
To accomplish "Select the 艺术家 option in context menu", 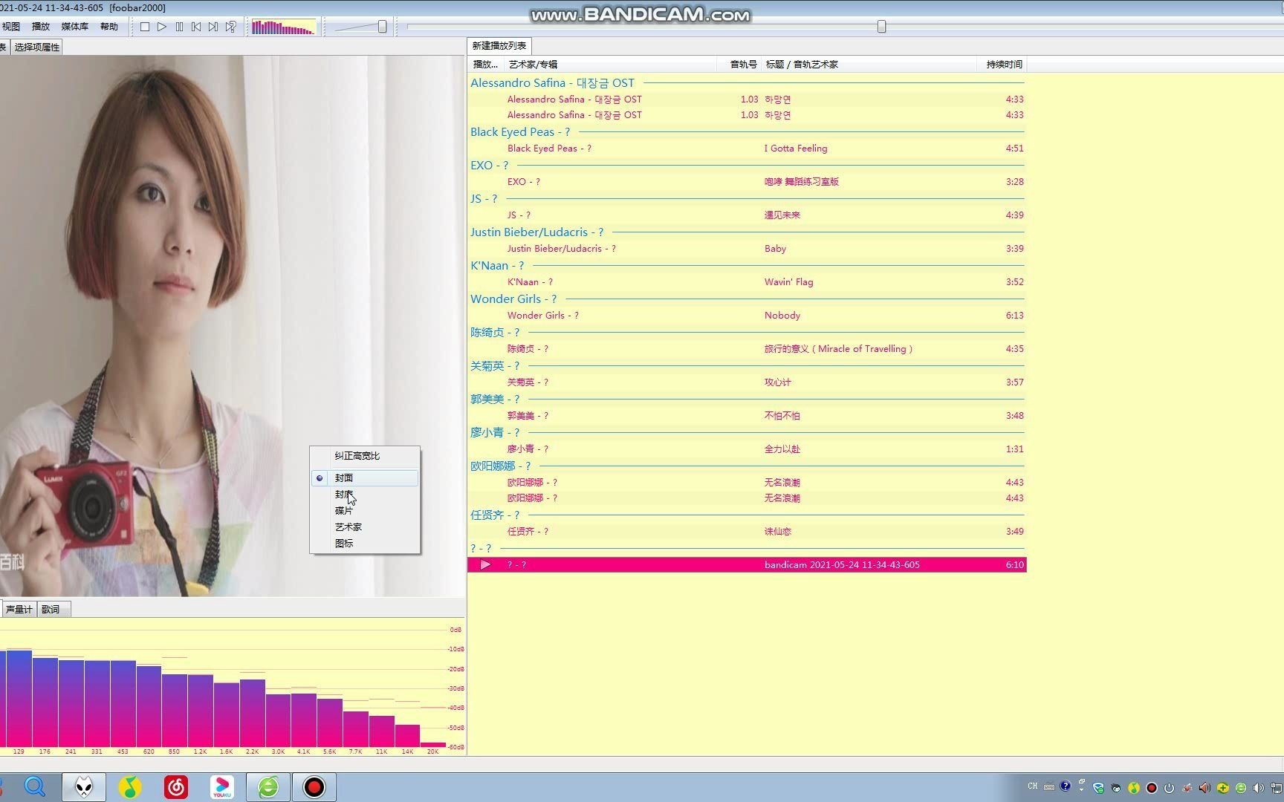I will point(364,527).
